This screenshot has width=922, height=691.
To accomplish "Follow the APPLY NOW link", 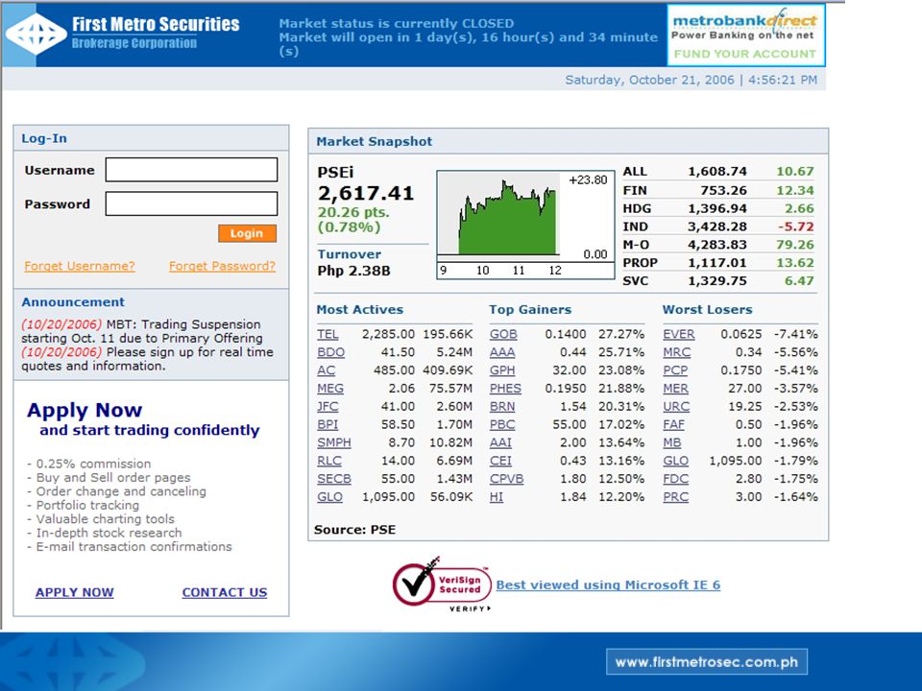I will 75,592.
